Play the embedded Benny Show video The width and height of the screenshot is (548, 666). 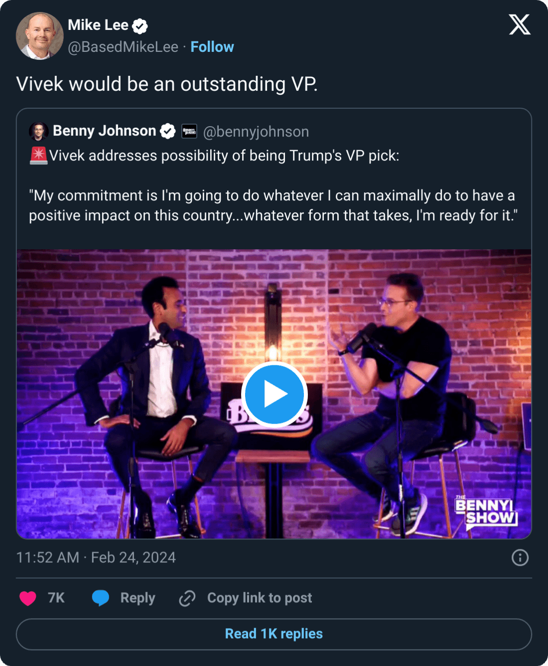(x=274, y=394)
